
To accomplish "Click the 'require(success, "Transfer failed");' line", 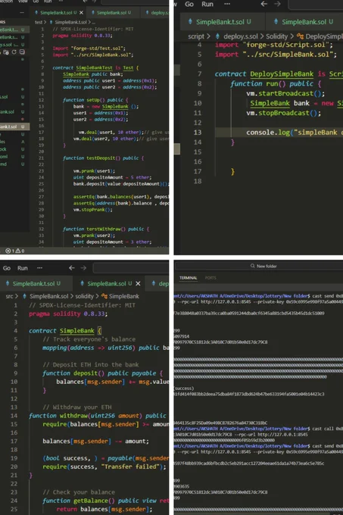I will [104, 467].
